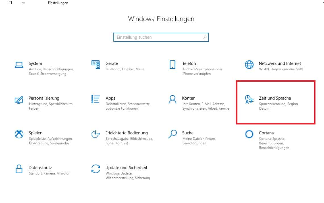This screenshot has height=203, width=324.
Task: Click 'Meine Dateien finden,' text
Action: tap(199, 139)
